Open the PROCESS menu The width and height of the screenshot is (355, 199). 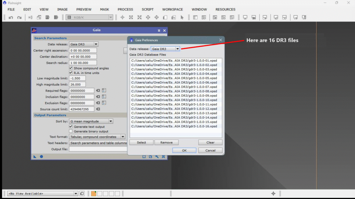point(125,9)
